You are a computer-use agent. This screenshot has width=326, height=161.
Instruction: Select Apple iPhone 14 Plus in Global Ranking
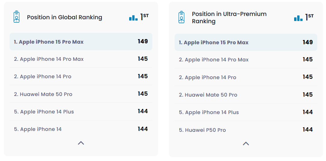click(x=44, y=112)
